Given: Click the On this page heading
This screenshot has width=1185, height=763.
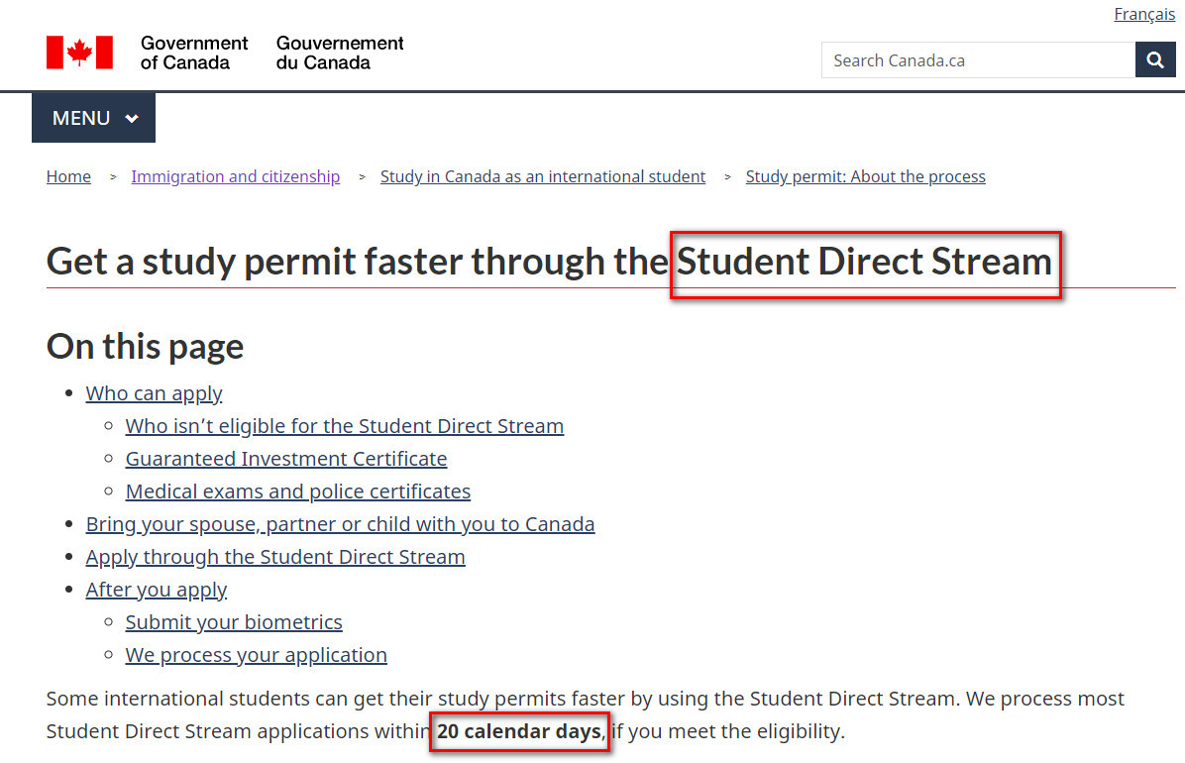Looking at the screenshot, I should click(x=145, y=347).
